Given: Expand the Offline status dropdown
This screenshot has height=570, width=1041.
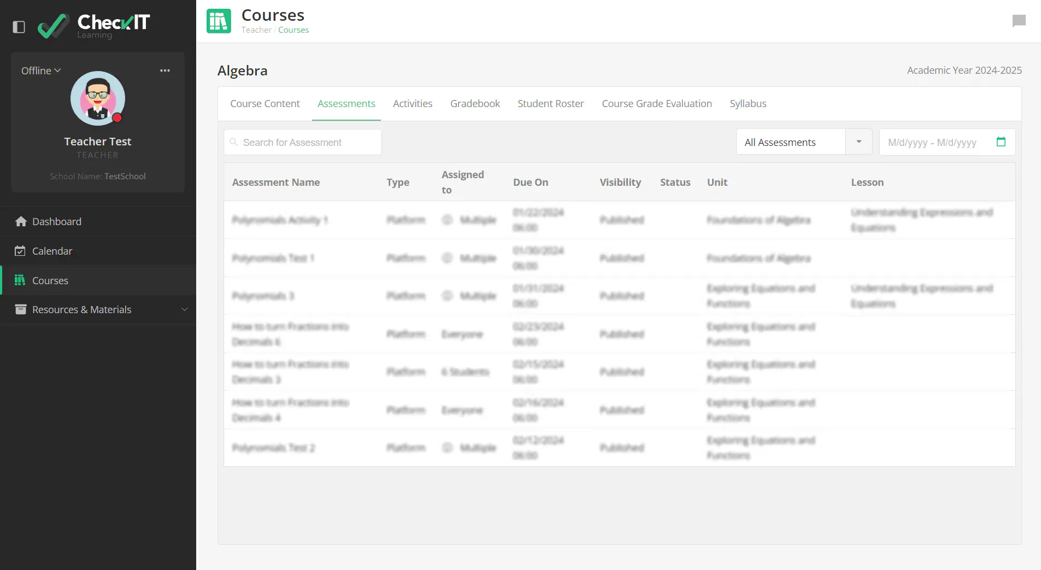Looking at the screenshot, I should click(x=41, y=70).
